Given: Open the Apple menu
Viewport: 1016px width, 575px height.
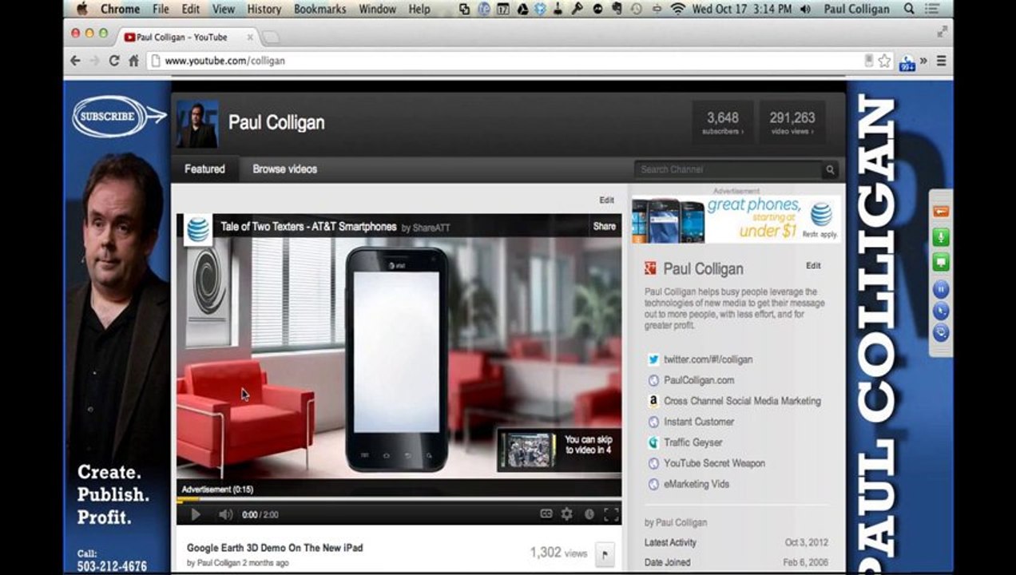Looking at the screenshot, I should 81,10.
